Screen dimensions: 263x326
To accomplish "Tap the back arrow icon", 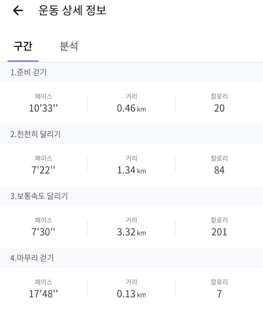I will [x=18, y=11].
